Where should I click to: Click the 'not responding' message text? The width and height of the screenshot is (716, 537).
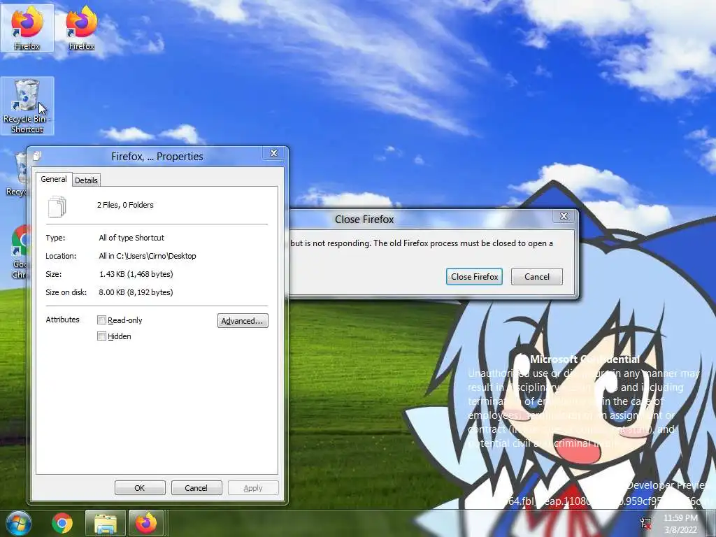(x=422, y=243)
